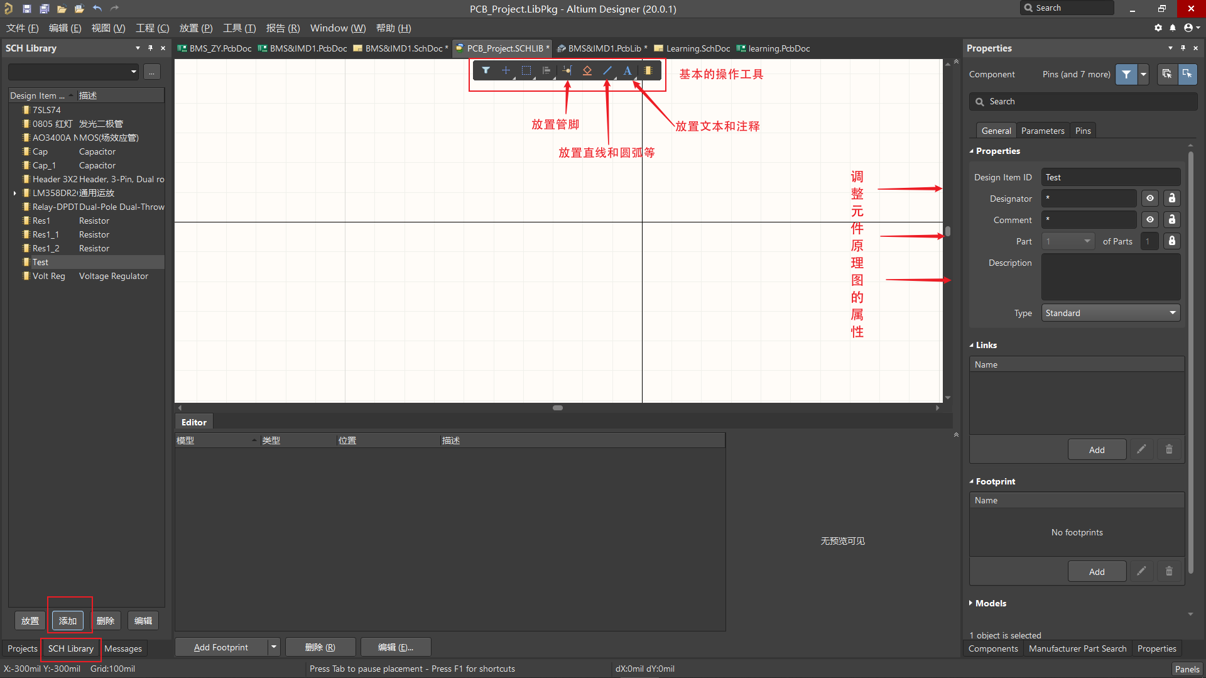1206x678 pixels.
Task: Click the Open project folder icon
Action: 79,9
